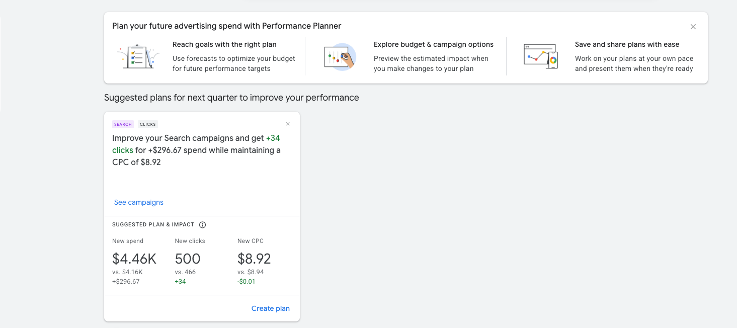The image size is (737, 328).
Task: Click the 'Suggested plans for next quarter' heading
Action: [x=231, y=98]
